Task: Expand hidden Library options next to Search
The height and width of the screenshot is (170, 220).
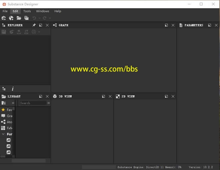Action: click(x=49, y=103)
